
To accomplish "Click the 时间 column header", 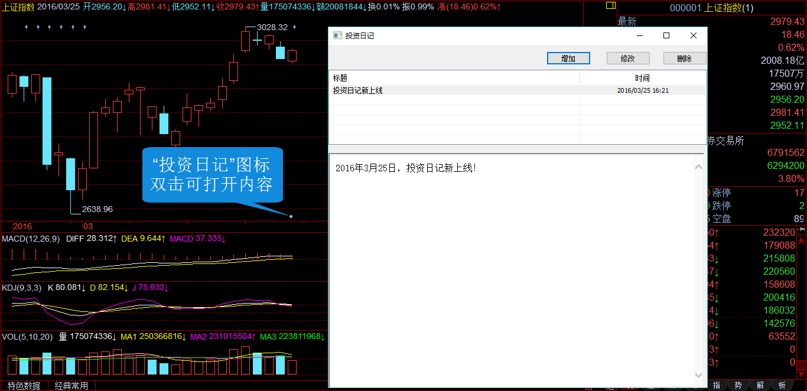I will [x=642, y=77].
